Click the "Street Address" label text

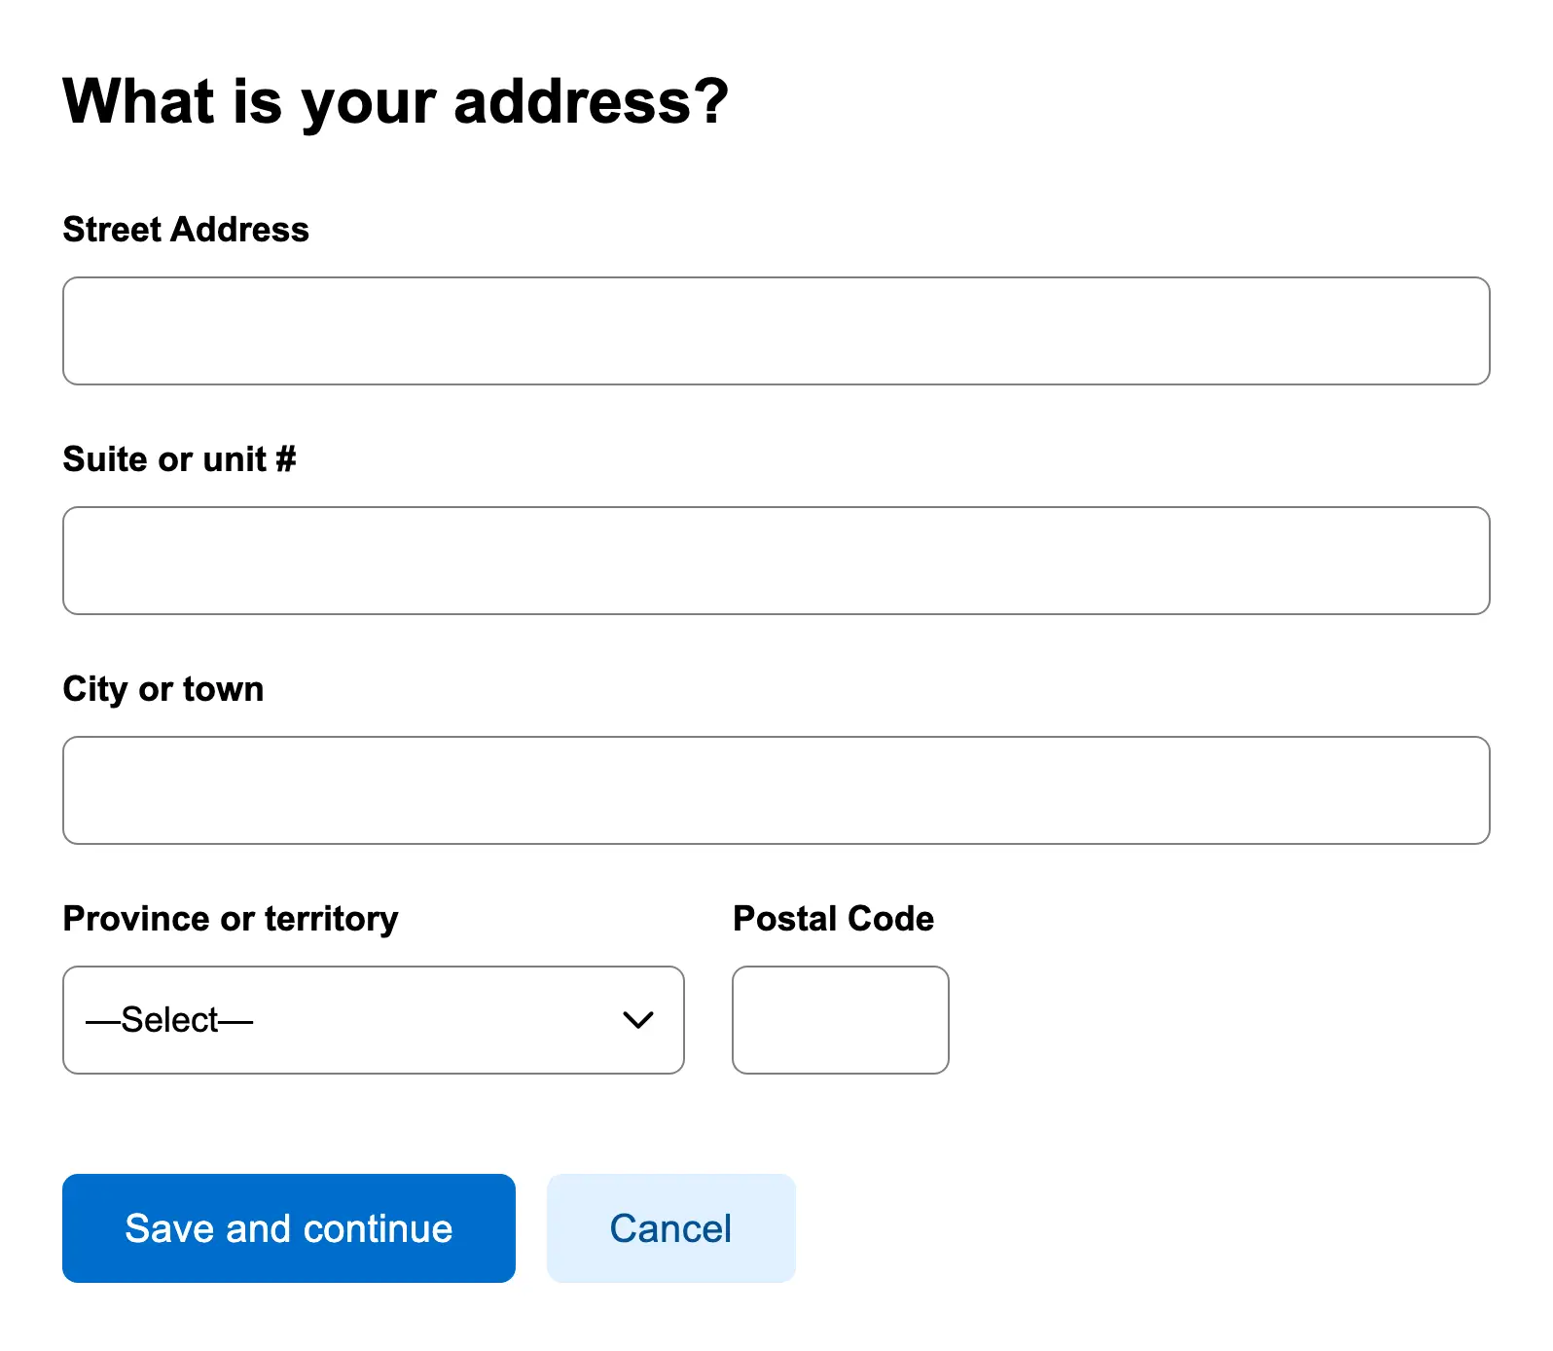click(x=186, y=230)
